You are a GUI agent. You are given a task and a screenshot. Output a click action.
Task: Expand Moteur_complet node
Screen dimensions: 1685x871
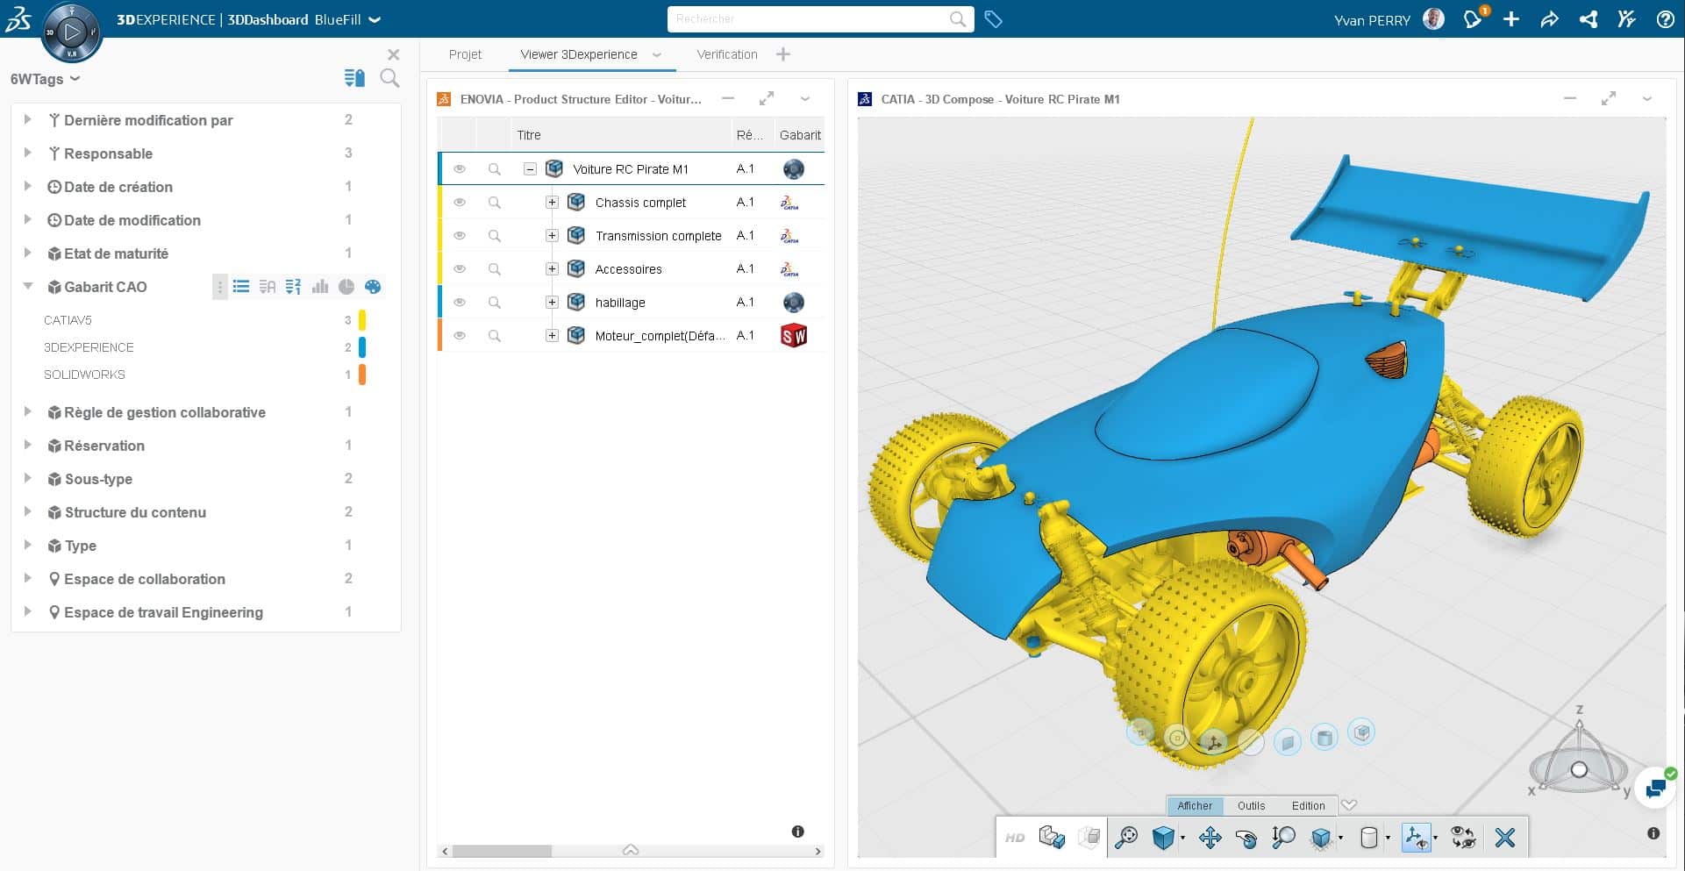coord(552,336)
